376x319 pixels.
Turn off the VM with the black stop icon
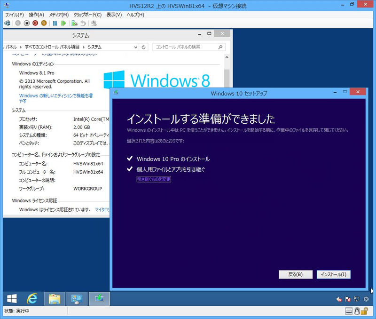click(27, 23)
